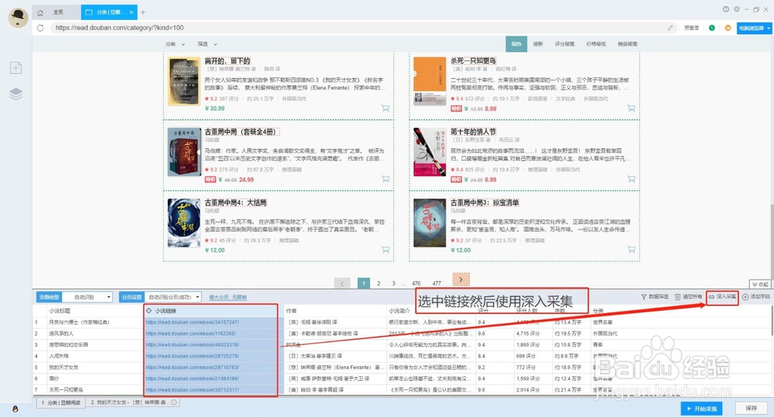Image resolution: width=774 pixels, height=418 pixels.
Task: Open the settings gear icon at top right
Action: [737, 8]
